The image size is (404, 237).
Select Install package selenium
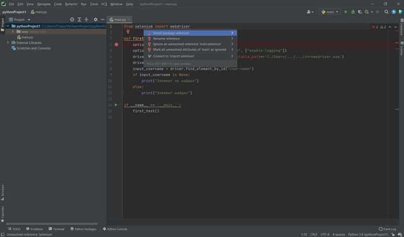pos(190,33)
